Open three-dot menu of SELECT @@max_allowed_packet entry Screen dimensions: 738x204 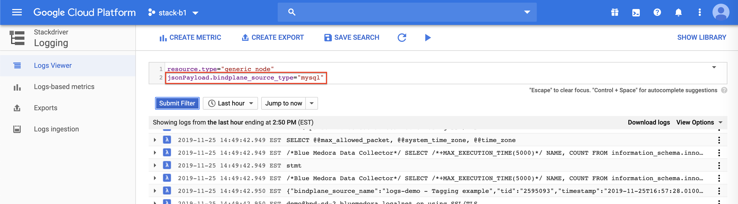click(x=719, y=140)
